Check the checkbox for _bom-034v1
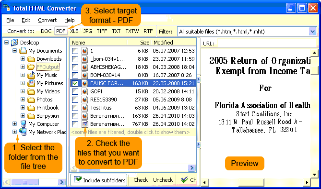 coord(75,59)
